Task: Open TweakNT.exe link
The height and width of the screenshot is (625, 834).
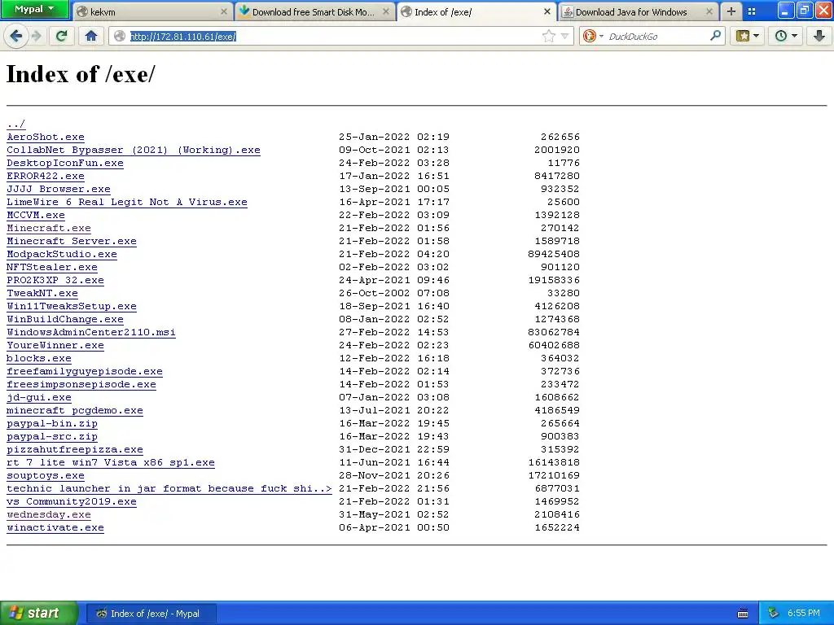Action: tap(42, 293)
